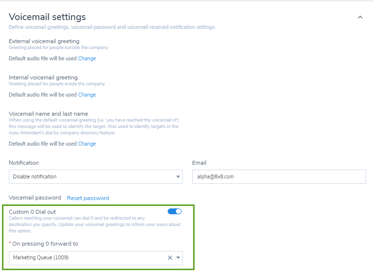Viewport: 373px width, 277px height.
Task: Open forward-to list via its arrow icon
Action: [x=178, y=258]
